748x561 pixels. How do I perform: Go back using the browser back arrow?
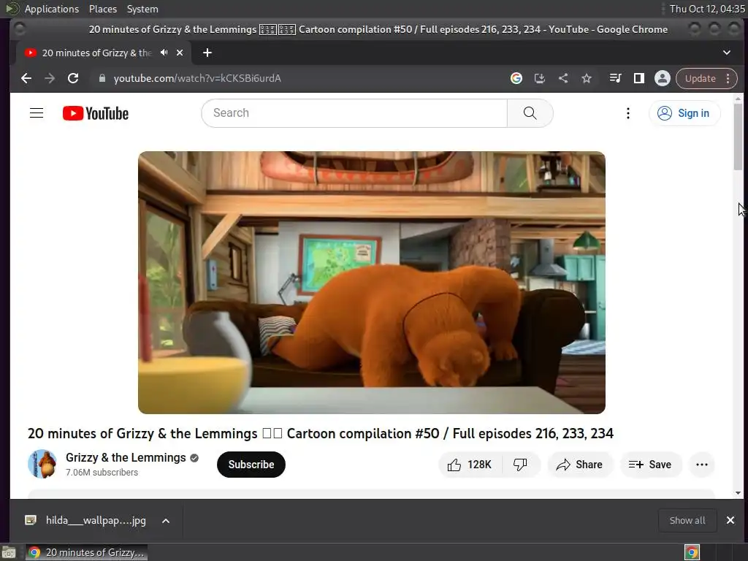26,78
